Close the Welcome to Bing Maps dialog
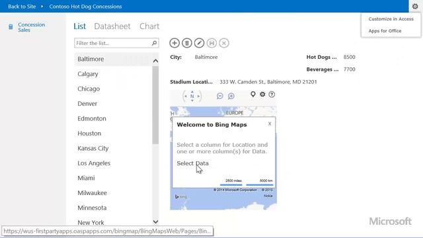The height and width of the screenshot is (238, 423). [x=270, y=124]
